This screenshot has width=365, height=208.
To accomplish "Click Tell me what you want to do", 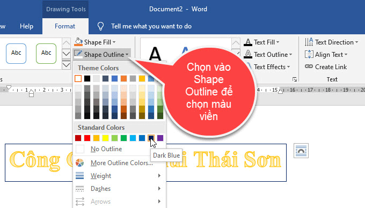I will (x=151, y=26).
